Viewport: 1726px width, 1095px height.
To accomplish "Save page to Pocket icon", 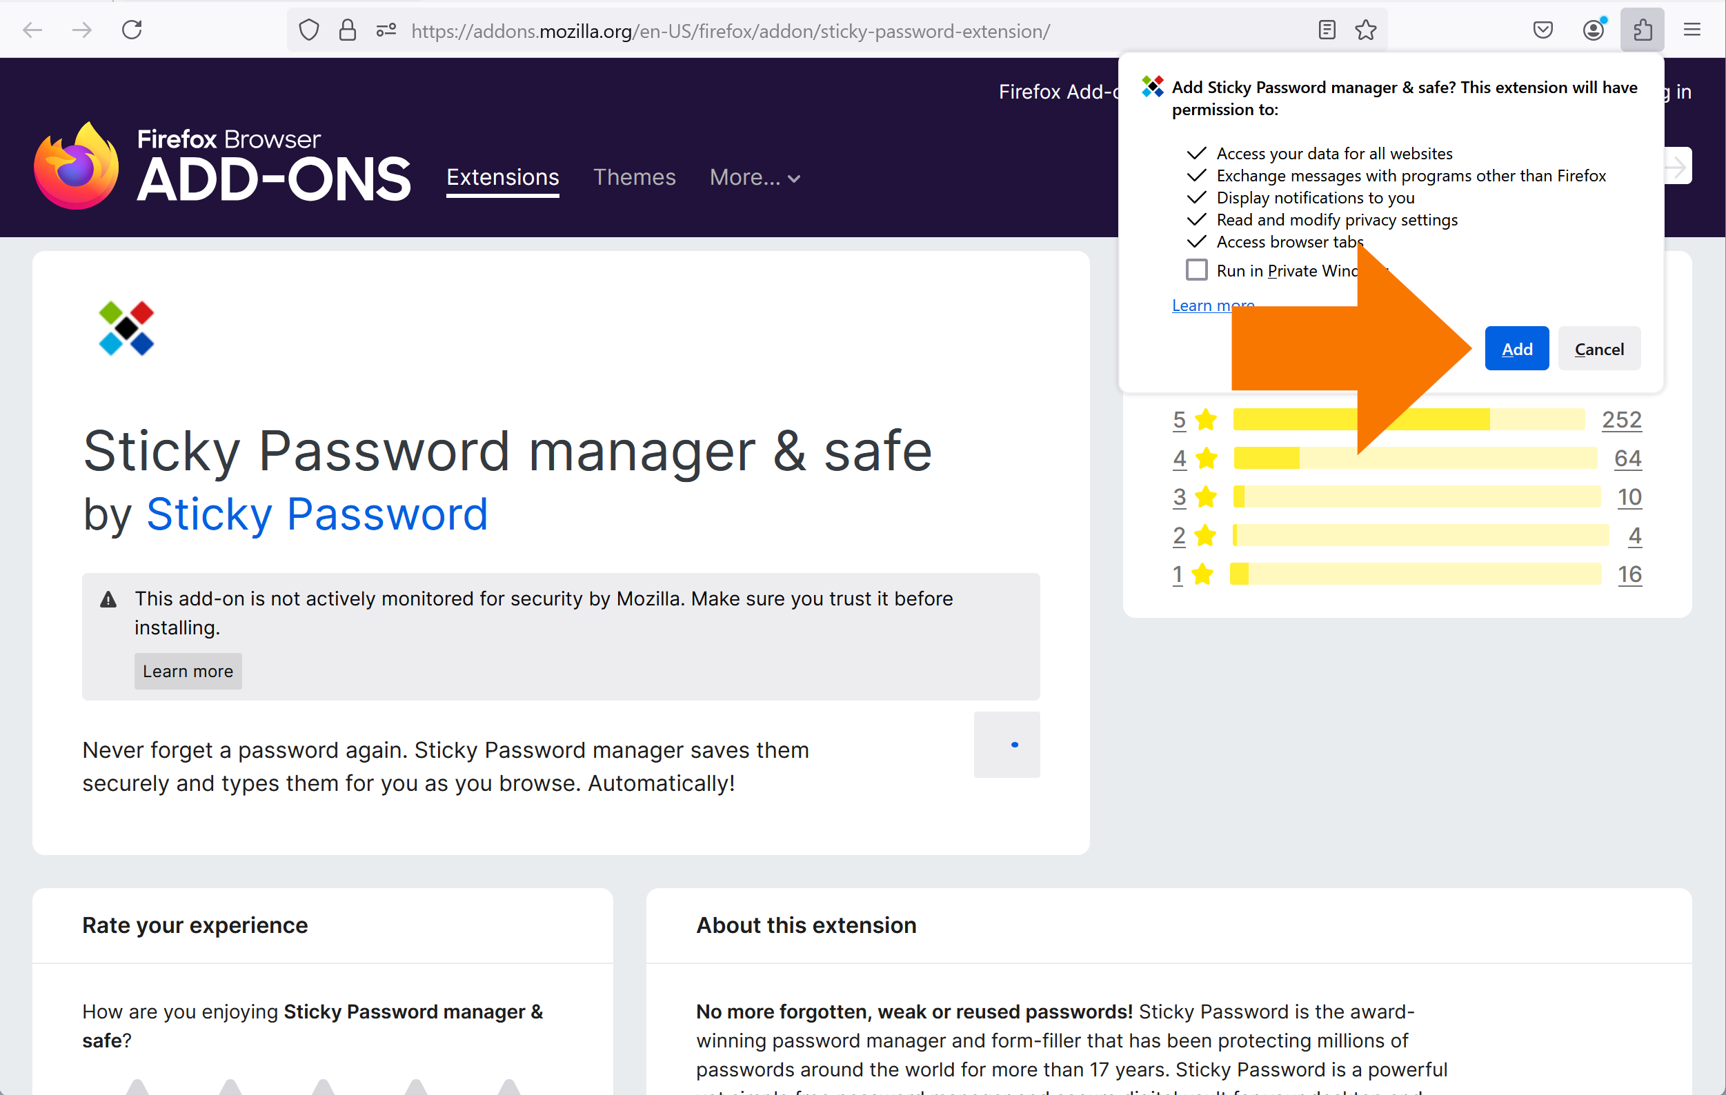I will pos(1543,30).
